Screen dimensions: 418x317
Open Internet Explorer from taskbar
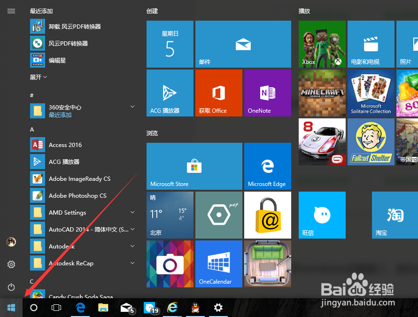(x=172, y=308)
